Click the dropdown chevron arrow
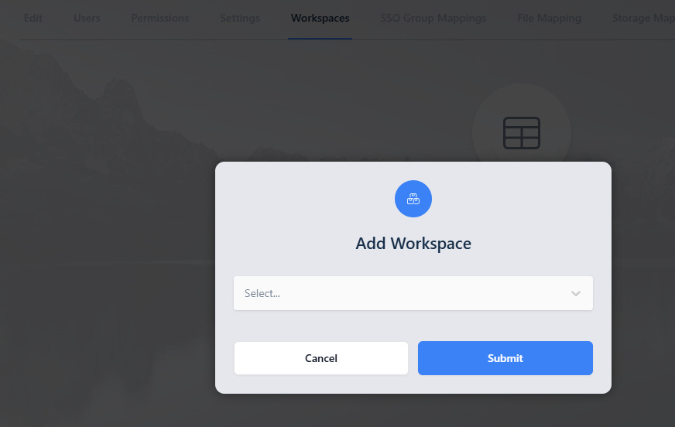 point(576,294)
